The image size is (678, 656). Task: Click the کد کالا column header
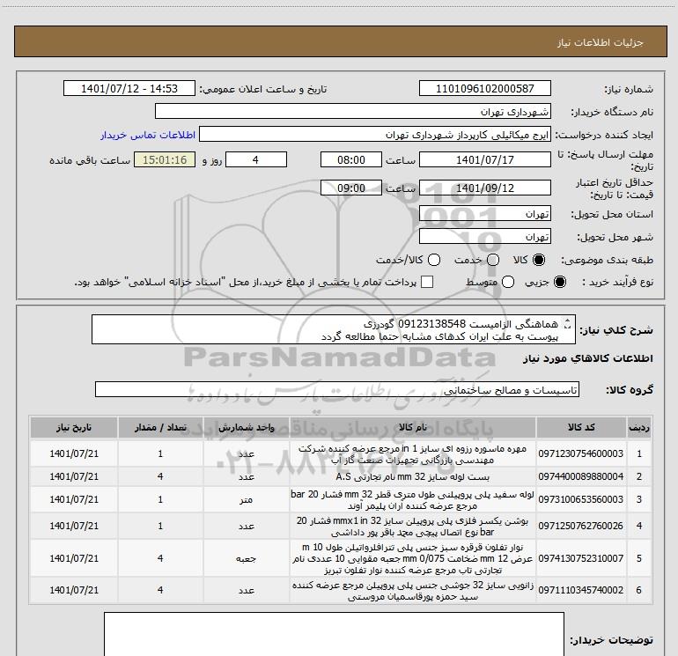tap(581, 428)
